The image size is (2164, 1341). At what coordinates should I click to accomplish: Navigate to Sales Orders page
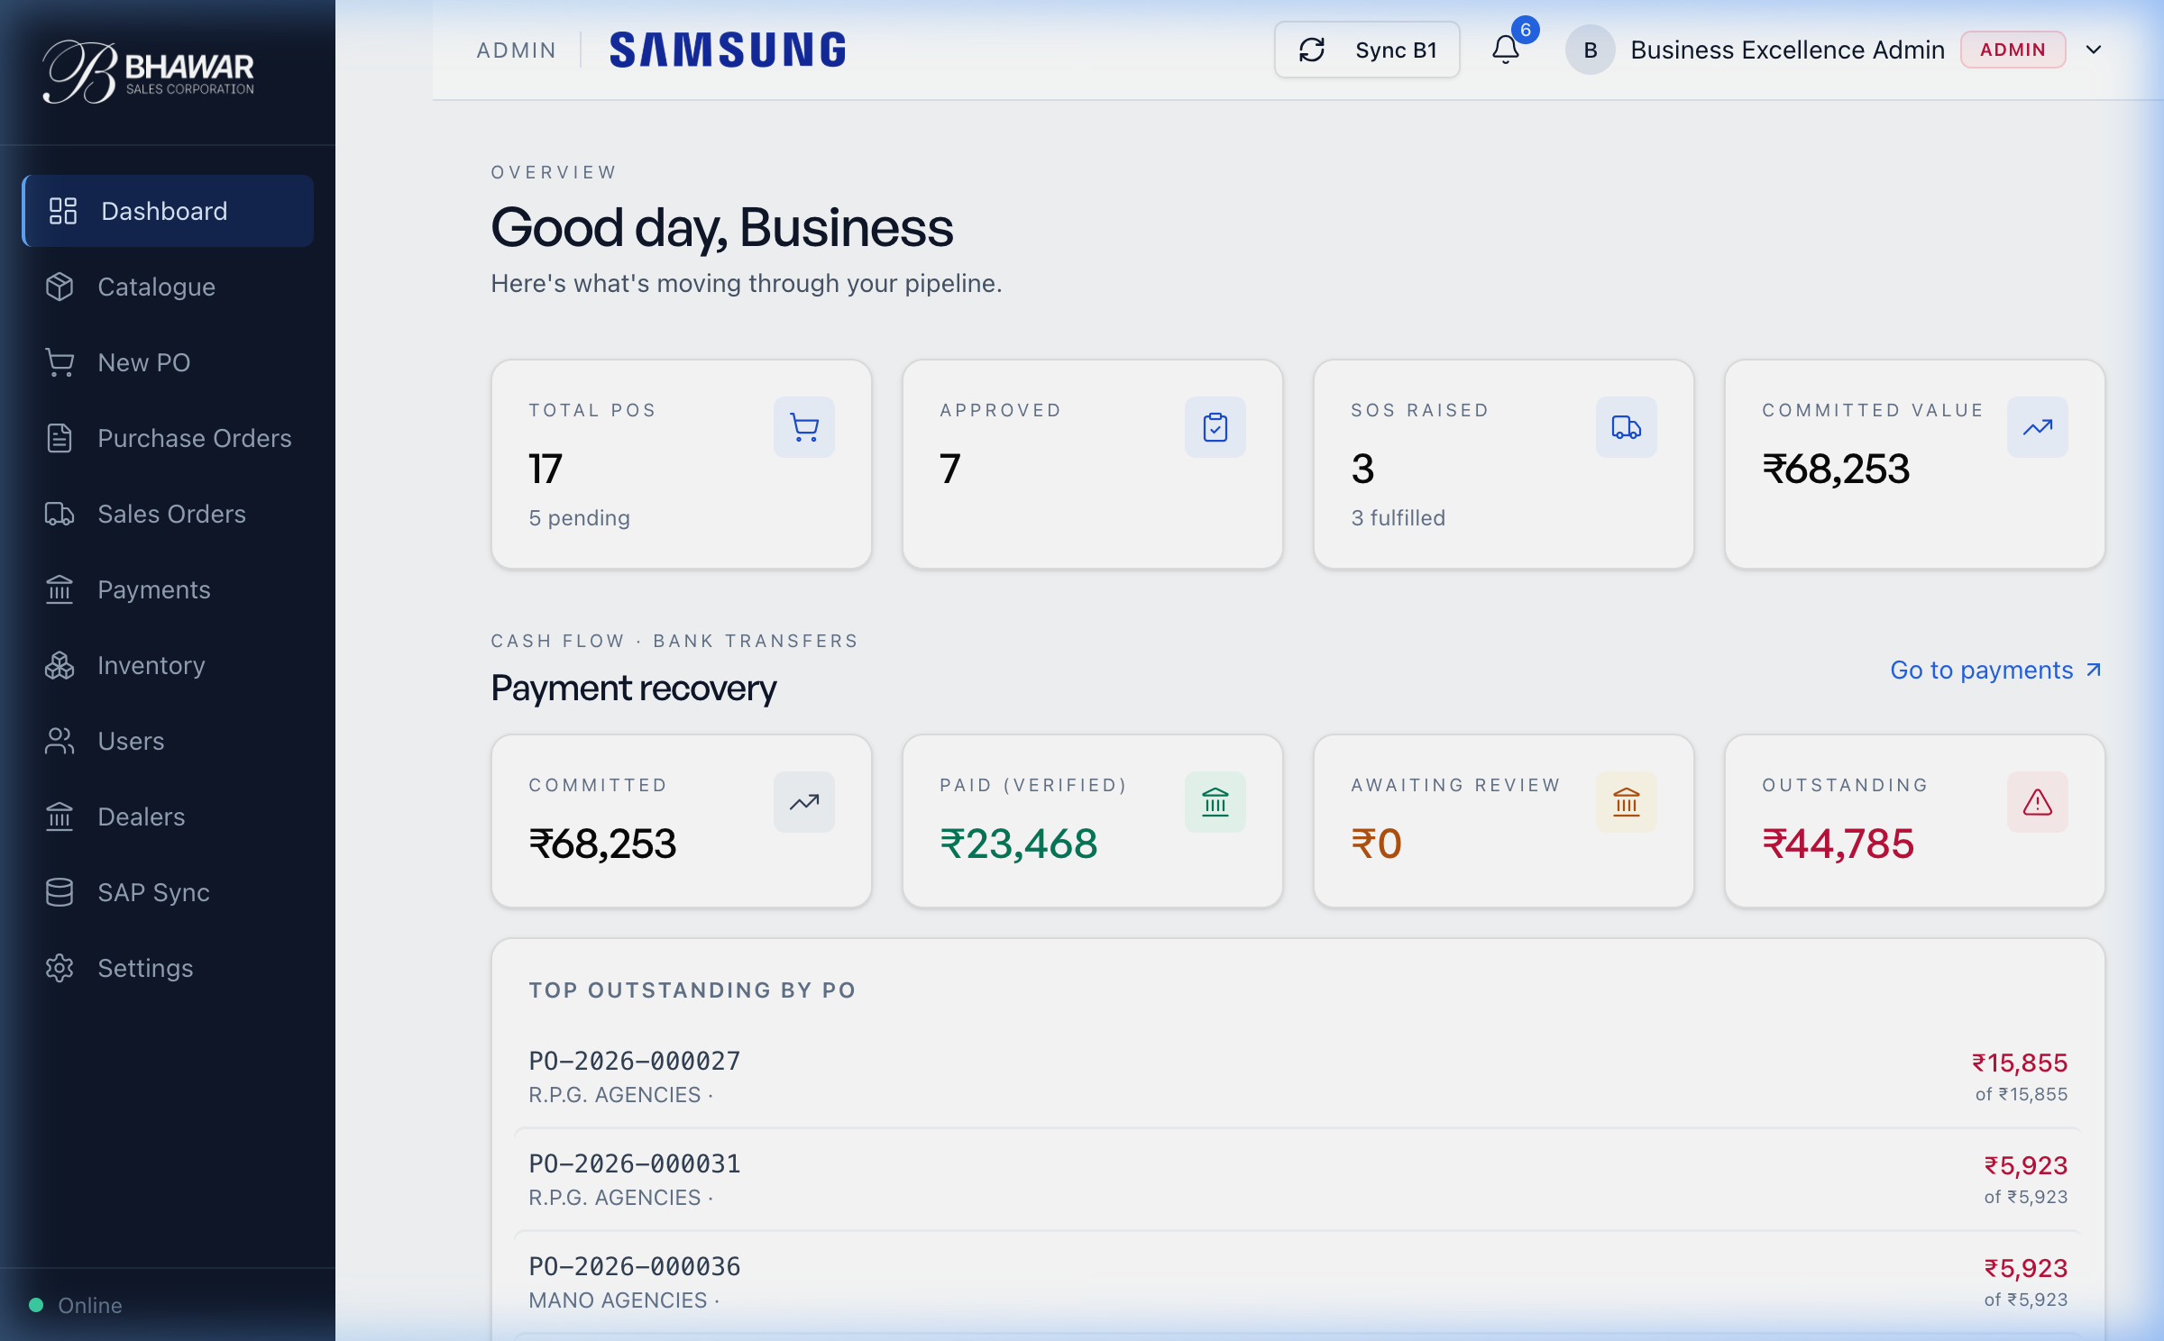point(168,514)
